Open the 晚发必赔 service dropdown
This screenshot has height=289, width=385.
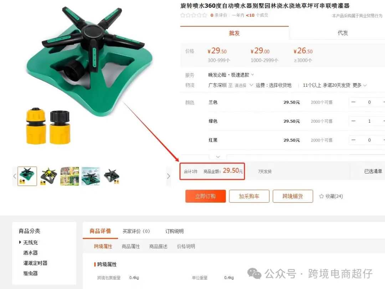pos(252,75)
